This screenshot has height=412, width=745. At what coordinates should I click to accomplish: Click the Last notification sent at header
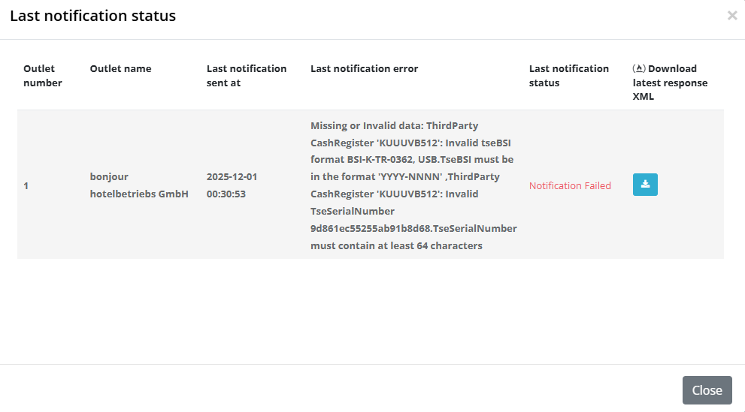[x=246, y=76]
